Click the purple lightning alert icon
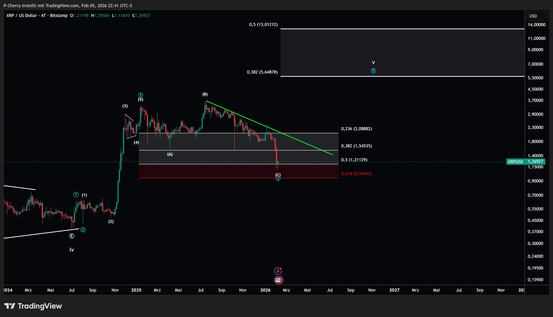The width and height of the screenshot is (553, 317). tap(278, 270)
